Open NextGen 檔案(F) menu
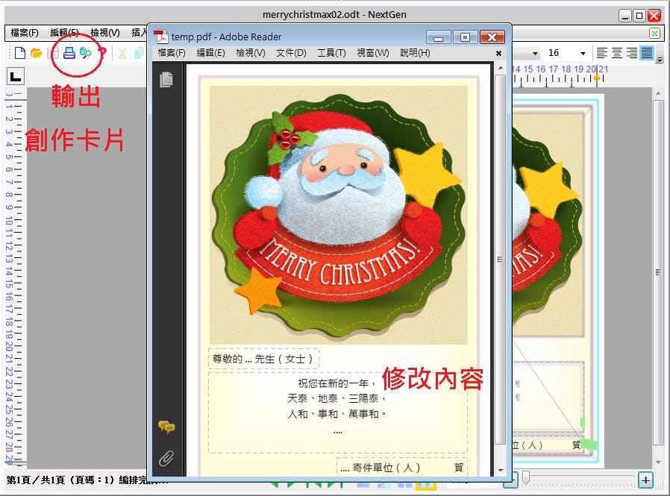Image resolution: width=670 pixels, height=496 pixels. (x=25, y=33)
